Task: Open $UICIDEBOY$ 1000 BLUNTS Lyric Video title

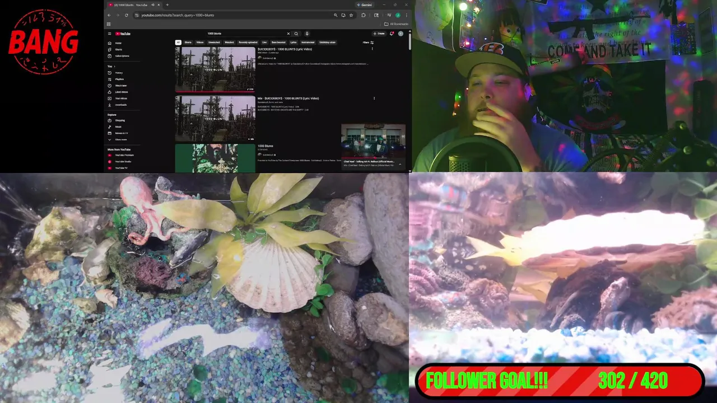Action: coord(285,49)
